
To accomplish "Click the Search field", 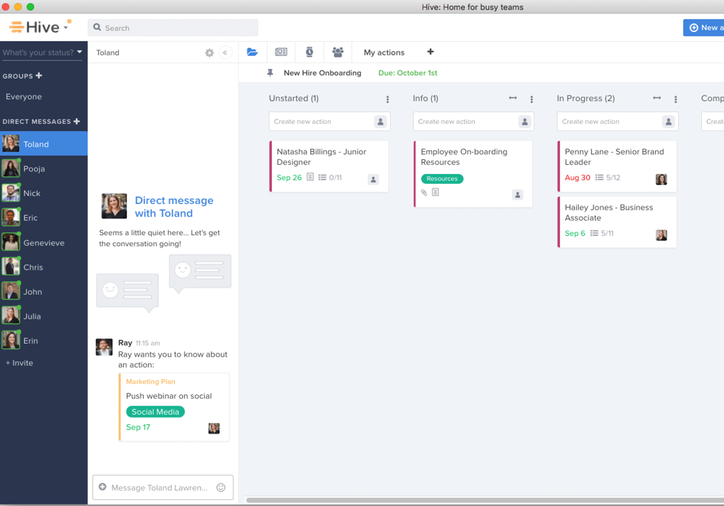I will (173, 28).
